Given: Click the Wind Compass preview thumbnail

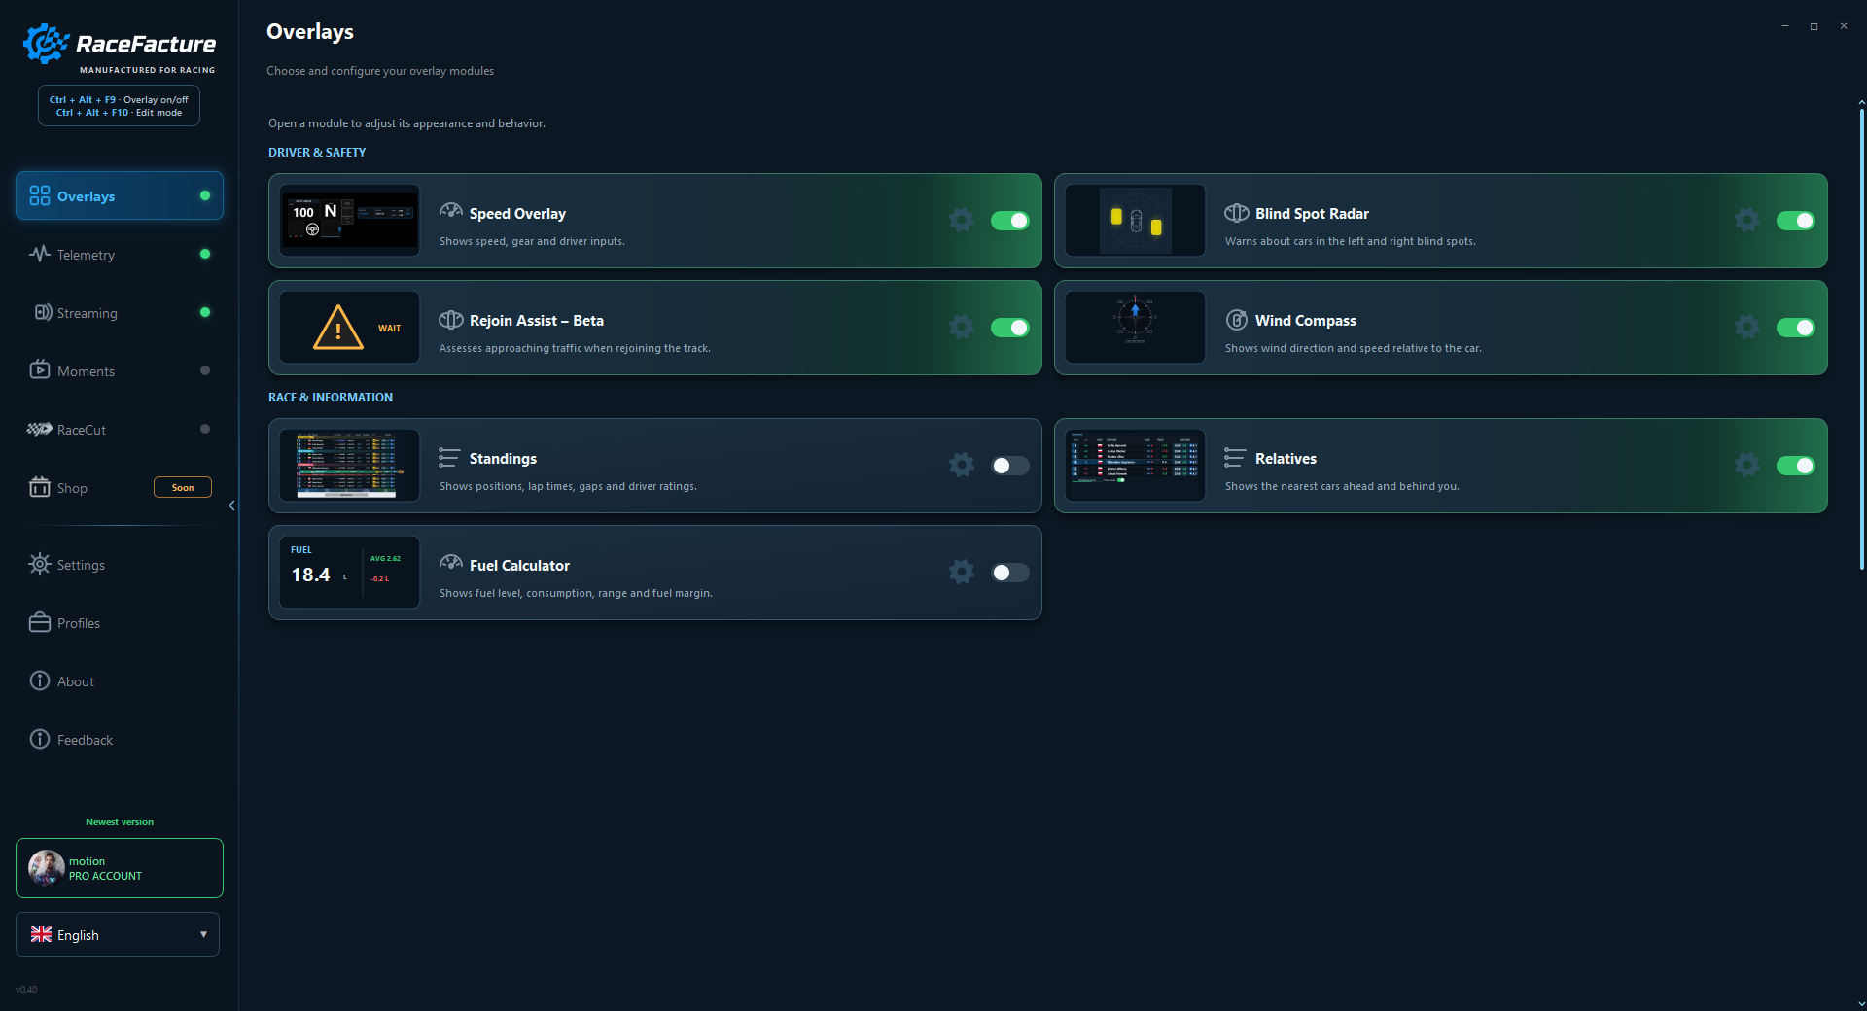Looking at the screenshot, I should click(x=1136, y=328).
